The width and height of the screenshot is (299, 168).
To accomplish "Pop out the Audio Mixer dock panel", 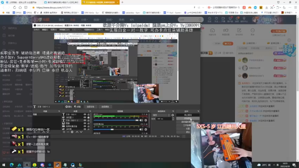I will click(148, 111).
